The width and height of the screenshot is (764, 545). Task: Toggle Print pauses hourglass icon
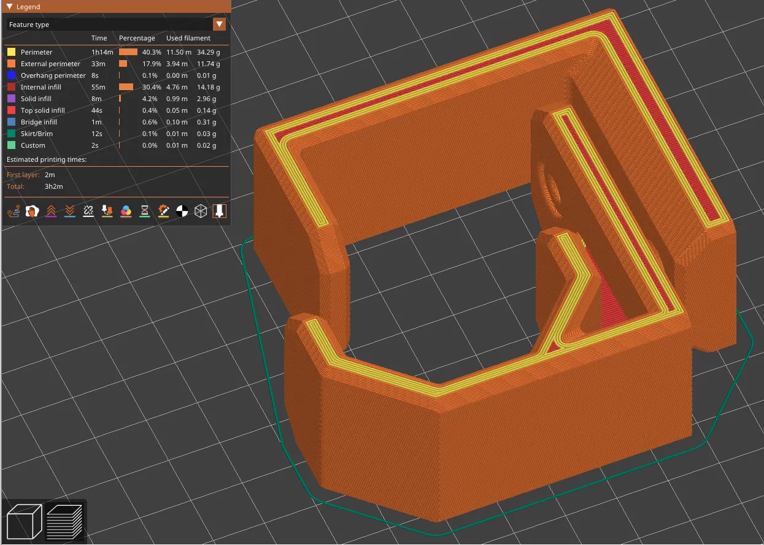145,212
